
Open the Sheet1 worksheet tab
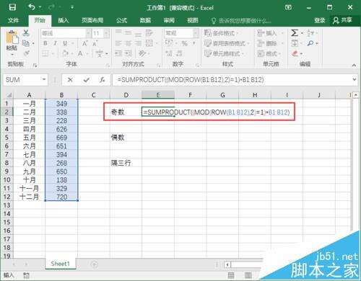click(x=60, y=264)
